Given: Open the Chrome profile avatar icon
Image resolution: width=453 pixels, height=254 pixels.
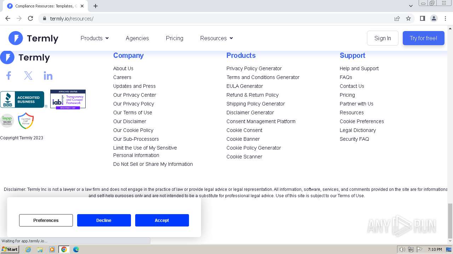Looking at the screenshot, I should pos(434,18).
